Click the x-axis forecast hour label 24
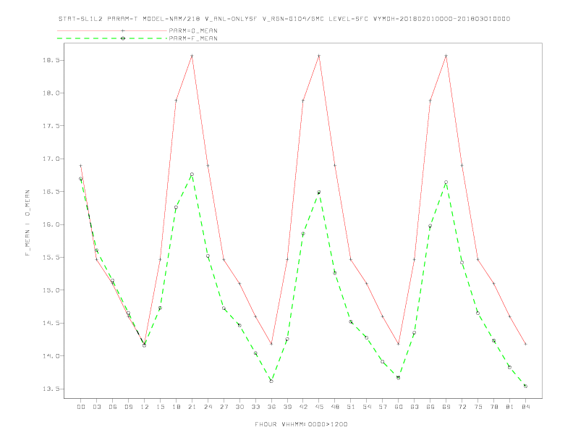 pyautogui.click(x=208, y=407)
